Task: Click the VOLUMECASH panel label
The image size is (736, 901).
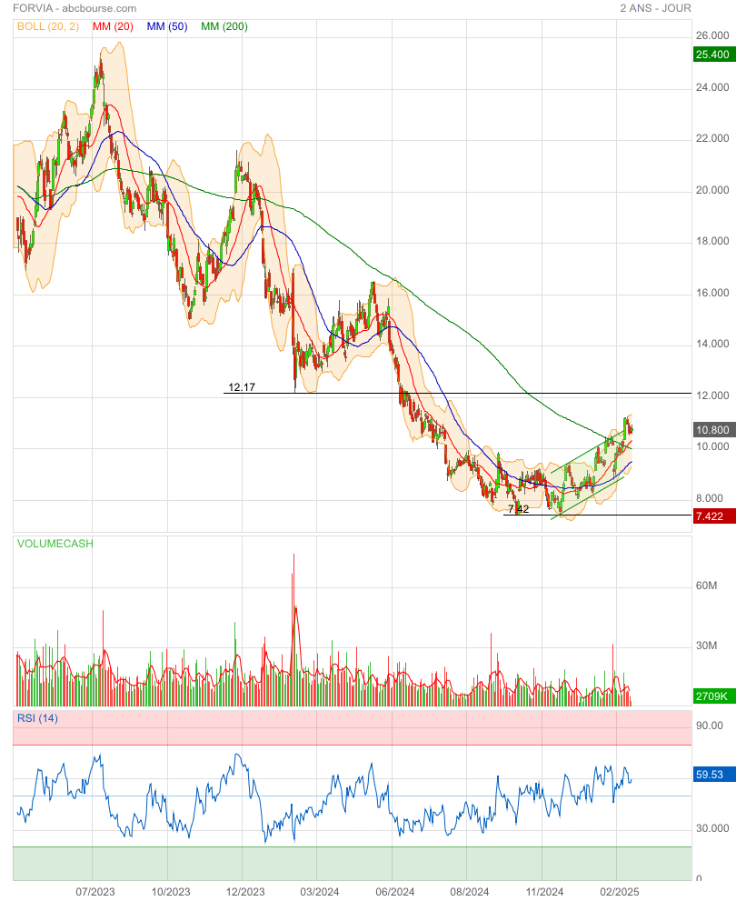Action: click(55, 544)
